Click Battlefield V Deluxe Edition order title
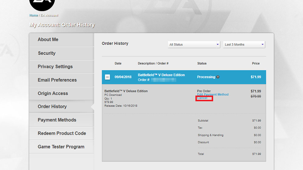The image size is (303, 170). [x=161, y=75]
